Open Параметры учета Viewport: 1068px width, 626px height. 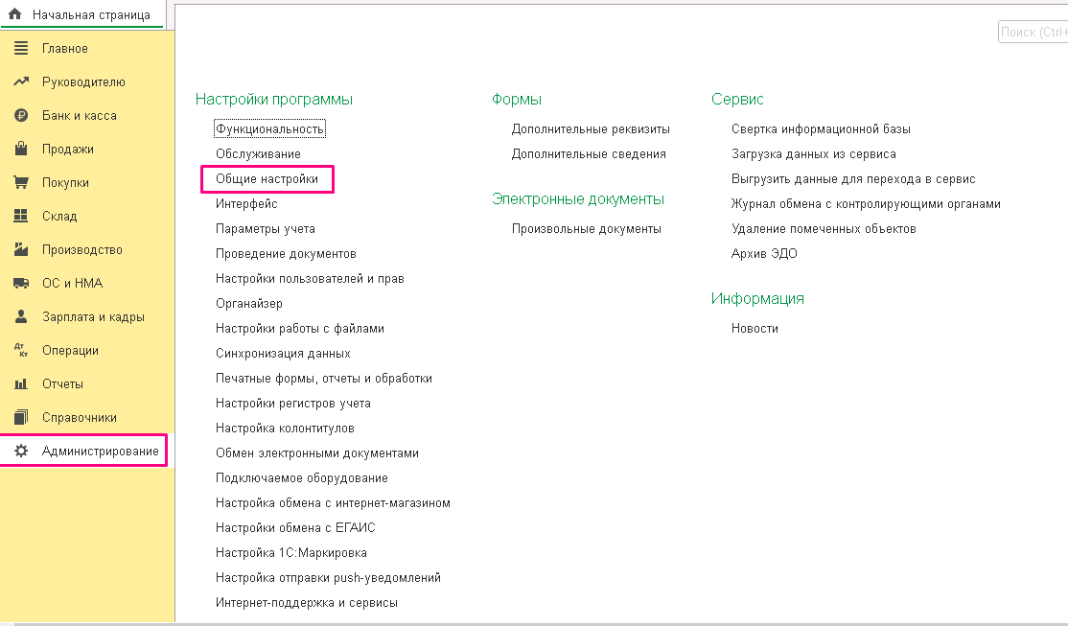[x=266, y=229]
